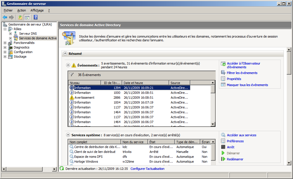Image resolution: width=293 pixels, height=179 pixels.
Task: Expand the Serveur DNS tree node
Action: click(x=10, y=34)
